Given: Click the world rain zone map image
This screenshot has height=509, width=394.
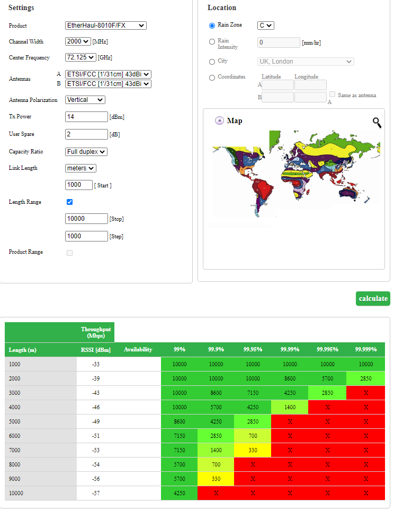Looking at the screenshot, I should (x=296, y=174).
